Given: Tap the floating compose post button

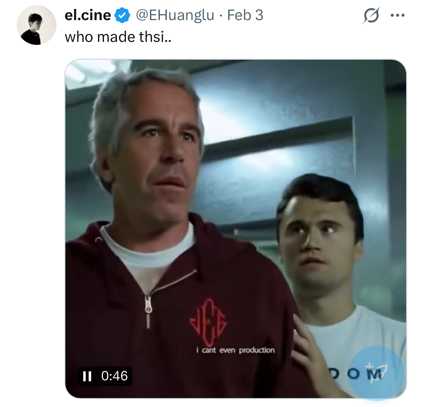Looking at the screenshot, I should pos(376,373).
